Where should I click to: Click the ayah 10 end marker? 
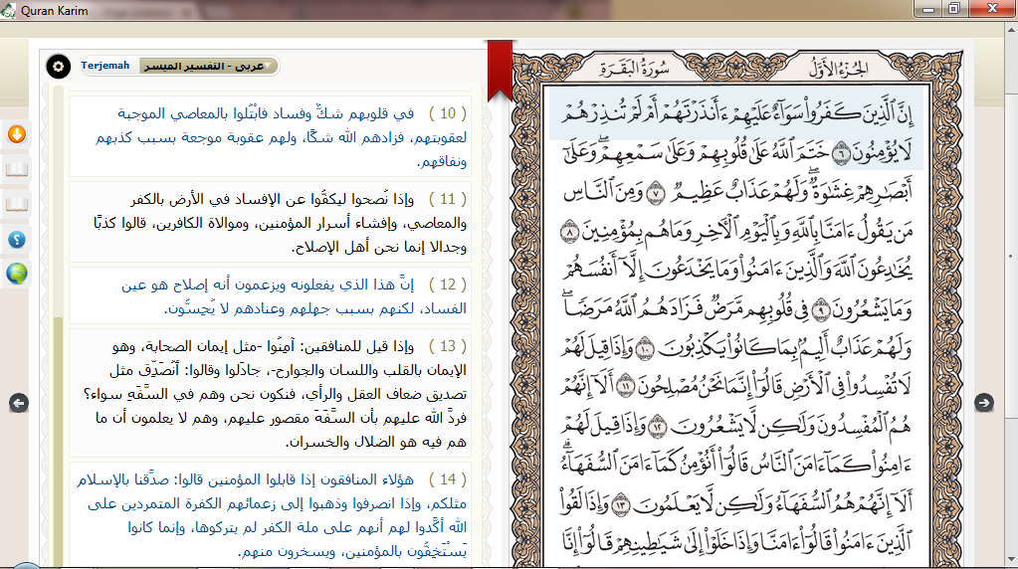click(646, 348)
